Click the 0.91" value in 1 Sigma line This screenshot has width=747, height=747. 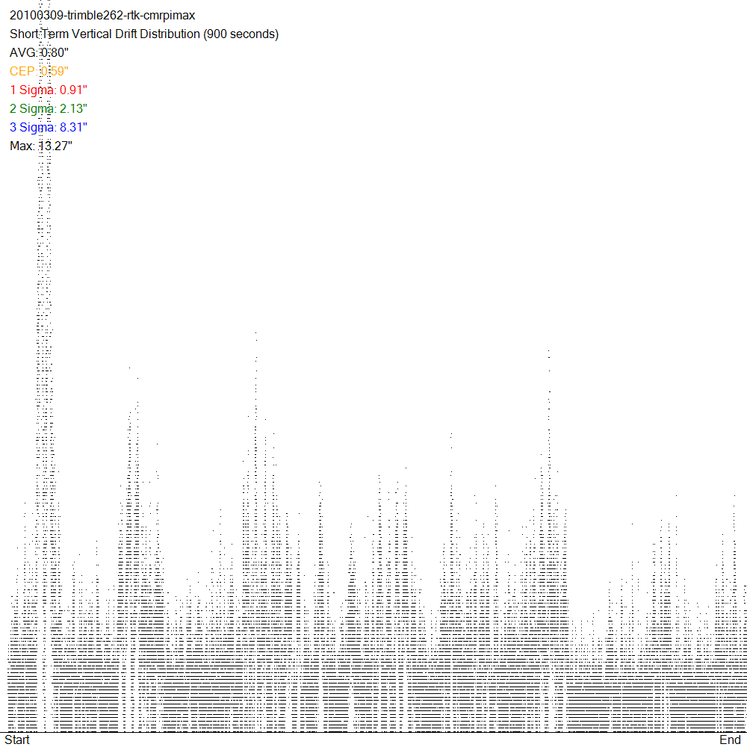click(73, 90)
